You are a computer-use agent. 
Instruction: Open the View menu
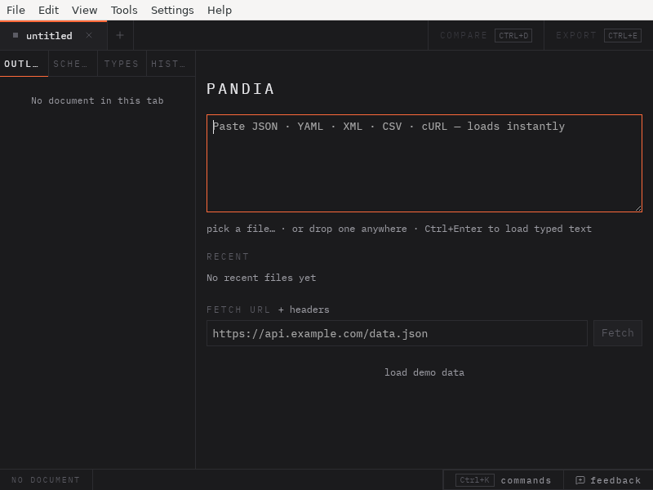pyautogui.click(x=85, y=10)
